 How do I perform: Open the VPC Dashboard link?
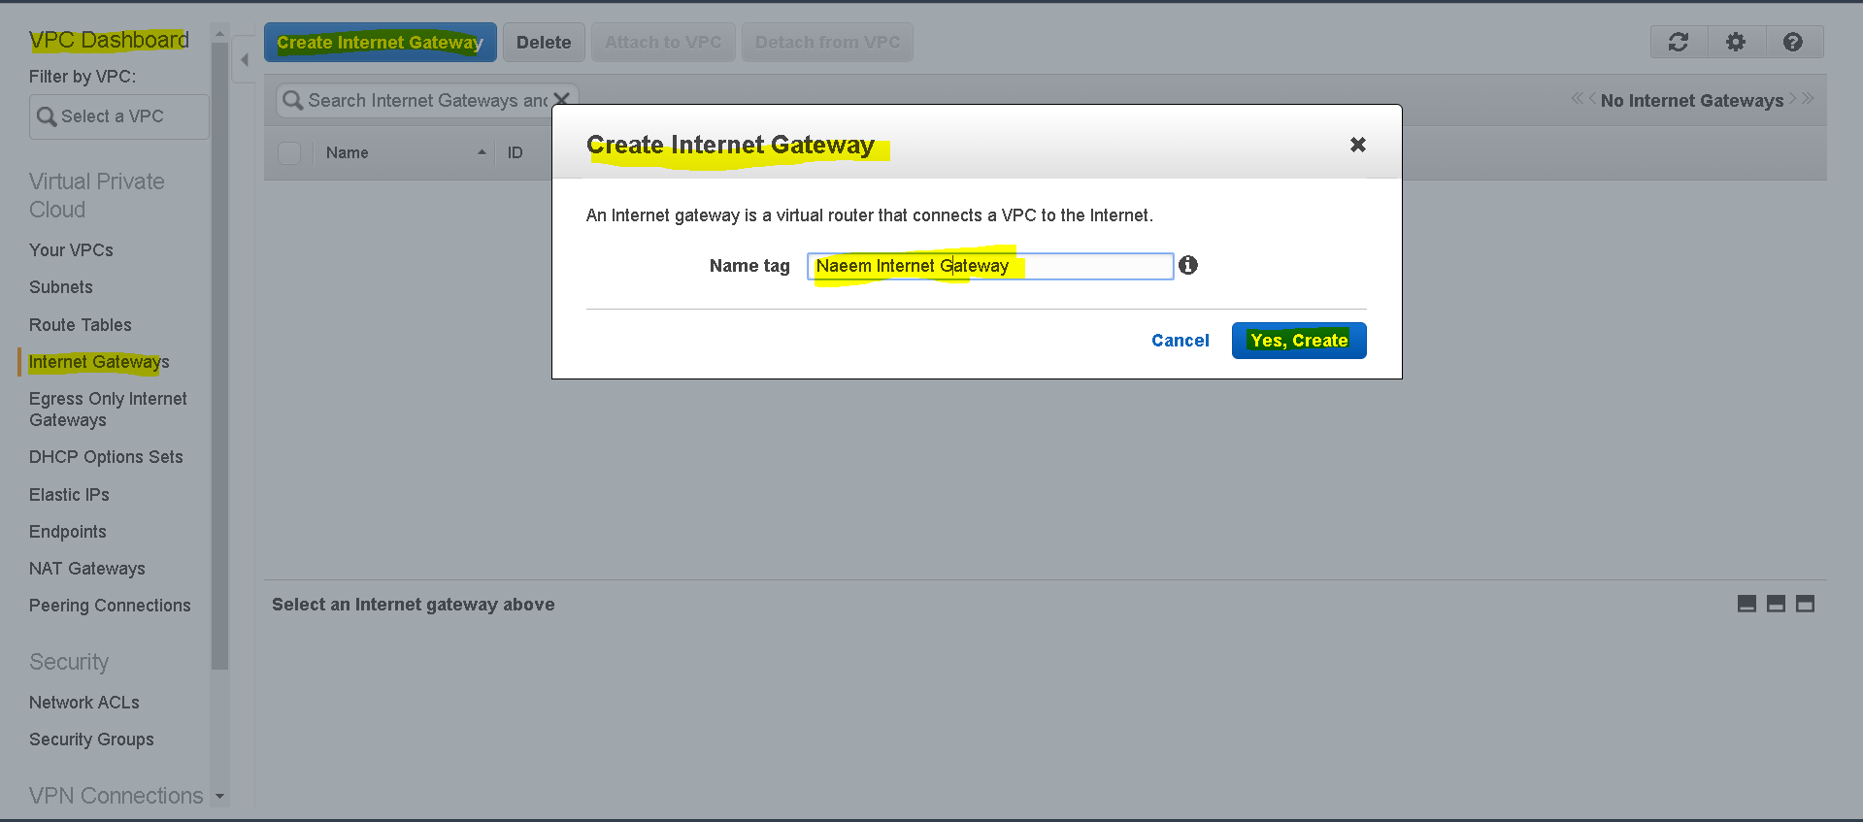109,40
